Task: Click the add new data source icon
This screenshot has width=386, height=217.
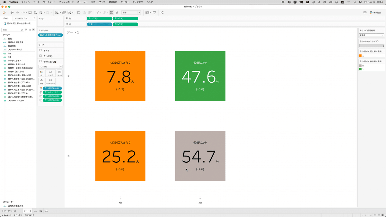Action: (x=35, y=13)
